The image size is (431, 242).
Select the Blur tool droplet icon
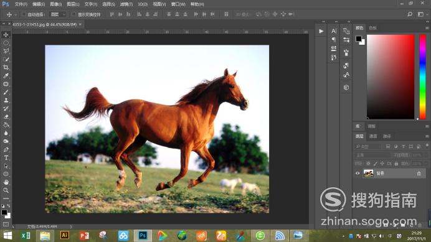click(6, 133)
